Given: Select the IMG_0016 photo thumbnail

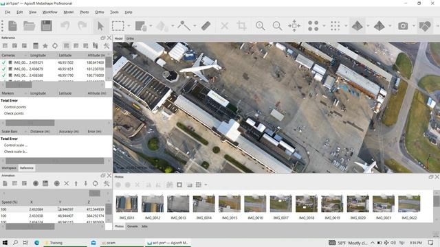Looking at the screenshot, I should click(x=255, y=204).
